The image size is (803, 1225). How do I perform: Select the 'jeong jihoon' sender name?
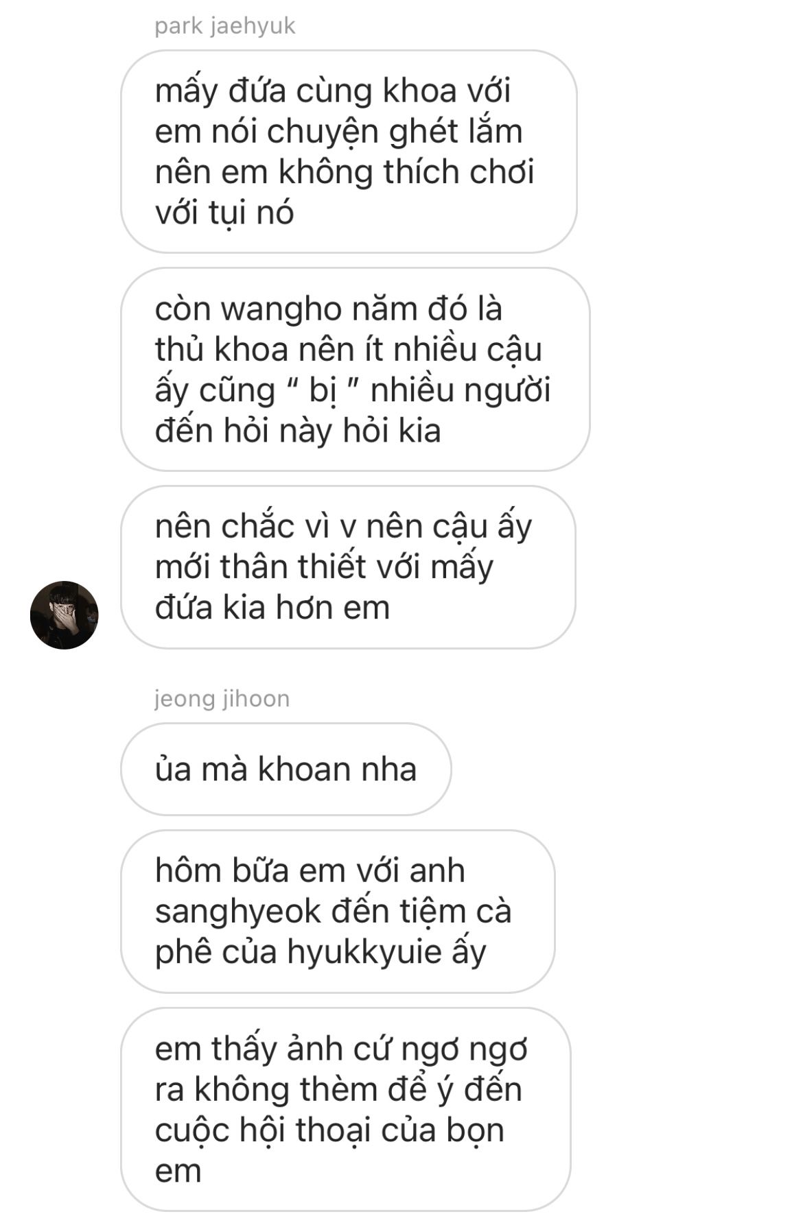pos(222,698)
